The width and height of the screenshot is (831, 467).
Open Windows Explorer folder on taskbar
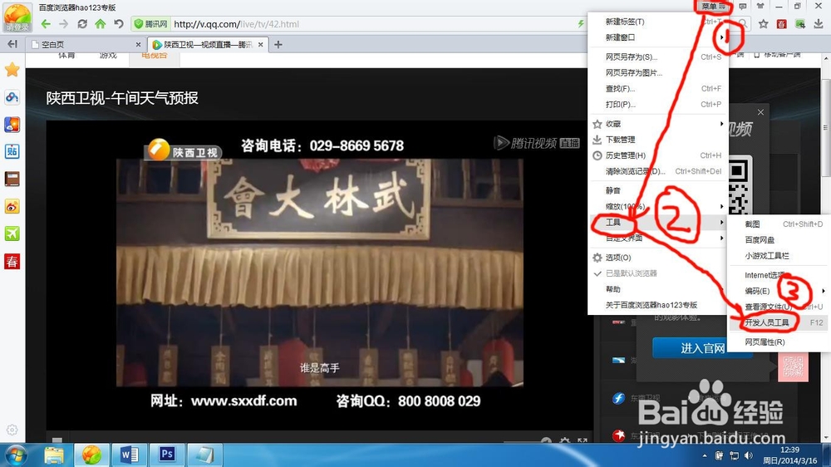tap(54, 455)
